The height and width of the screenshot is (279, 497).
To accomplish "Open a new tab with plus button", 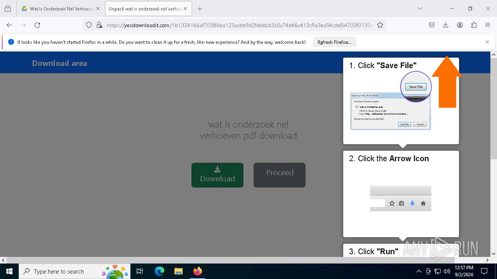I will click(200, 9).
